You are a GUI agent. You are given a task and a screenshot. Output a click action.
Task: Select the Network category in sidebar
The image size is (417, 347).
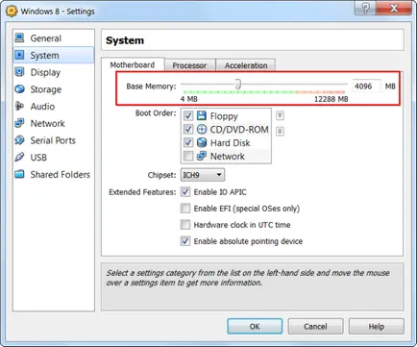point(53,123)
